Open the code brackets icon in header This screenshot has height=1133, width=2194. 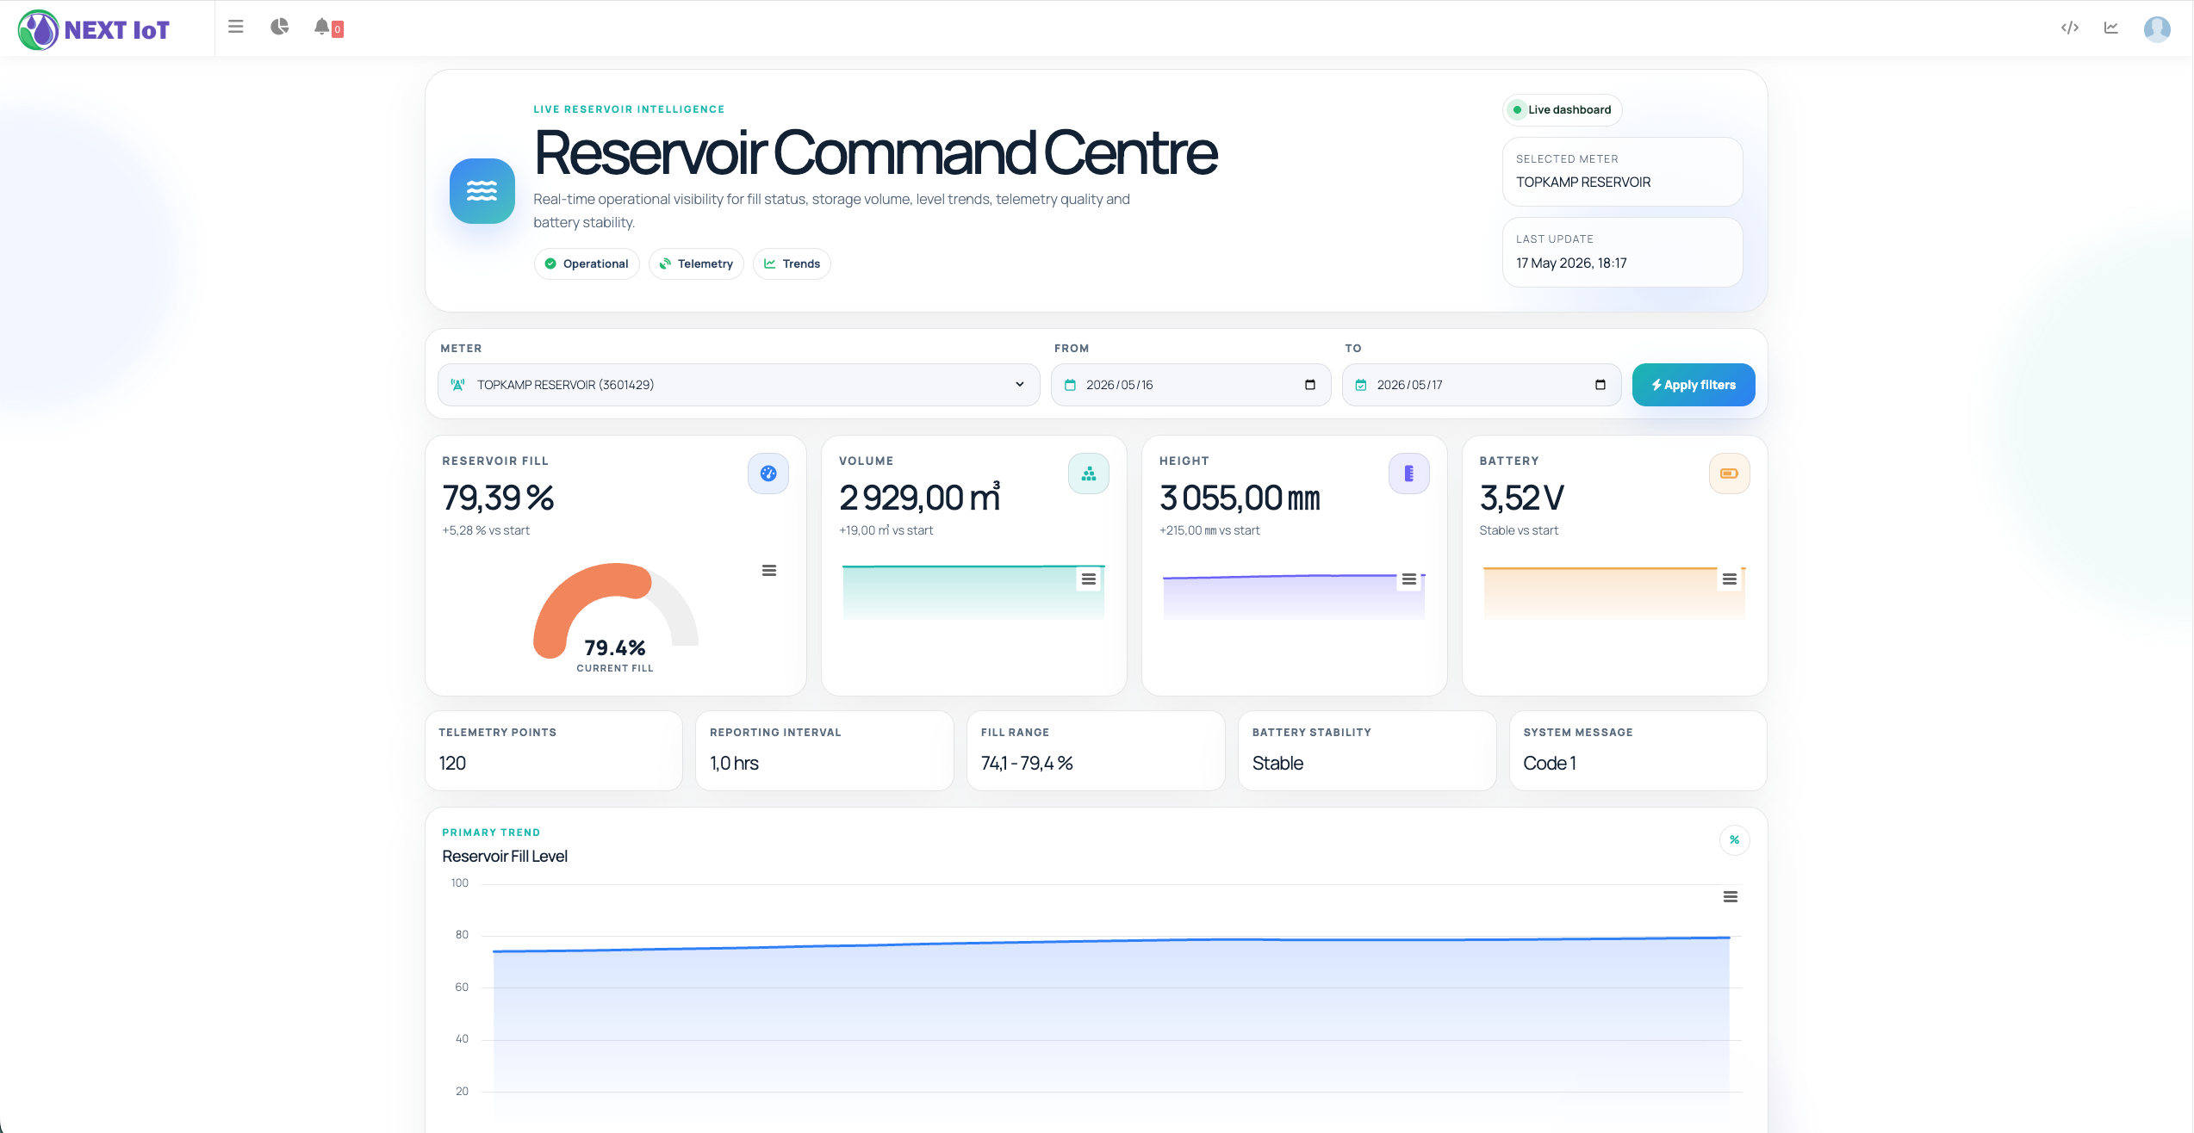click(x=2069, y=28)
